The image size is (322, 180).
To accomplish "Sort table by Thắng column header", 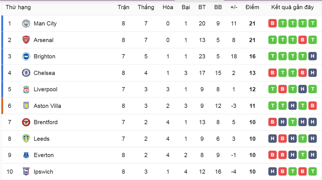I will tap(146, 7).
